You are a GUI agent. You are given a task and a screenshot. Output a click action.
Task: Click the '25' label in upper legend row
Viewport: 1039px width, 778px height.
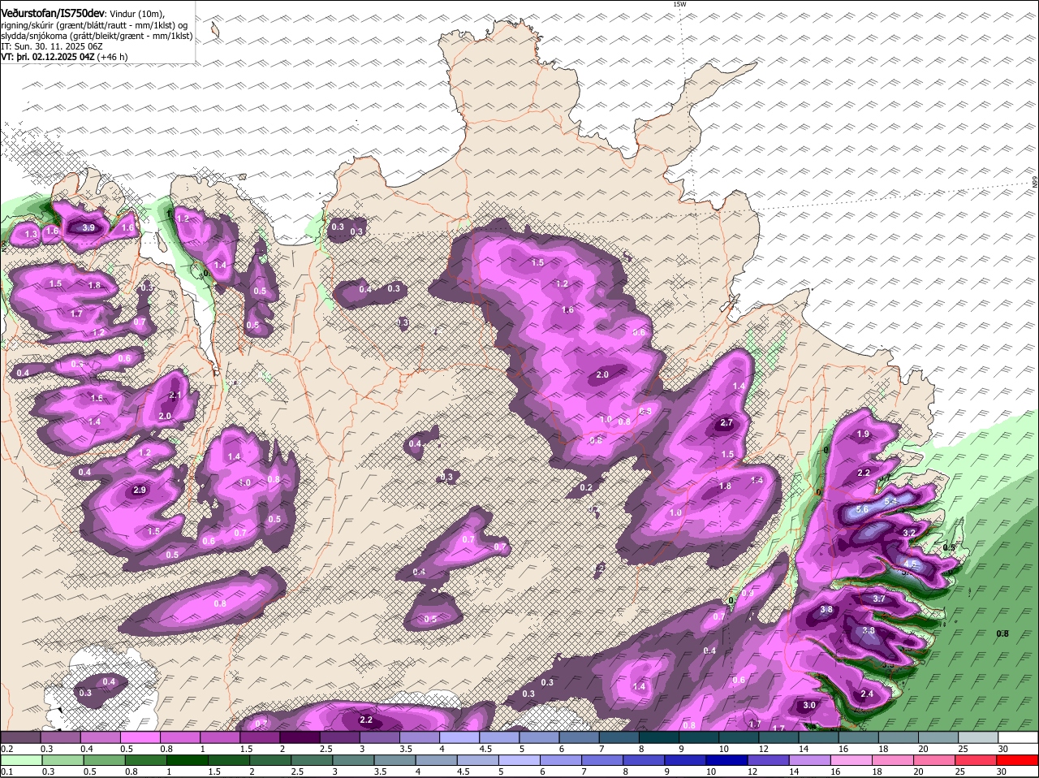(964, 749)
